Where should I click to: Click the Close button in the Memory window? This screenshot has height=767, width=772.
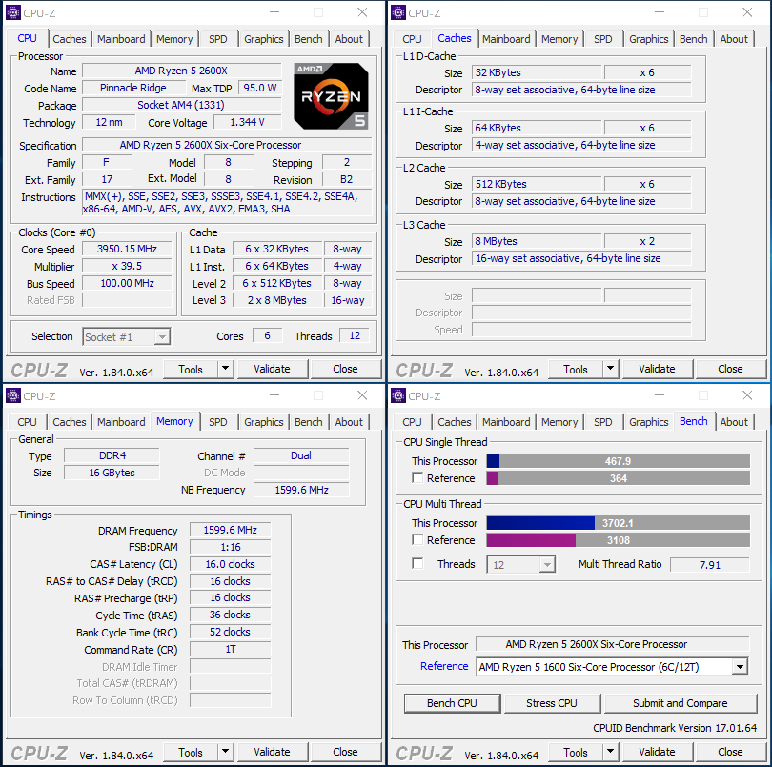(345, 752)
